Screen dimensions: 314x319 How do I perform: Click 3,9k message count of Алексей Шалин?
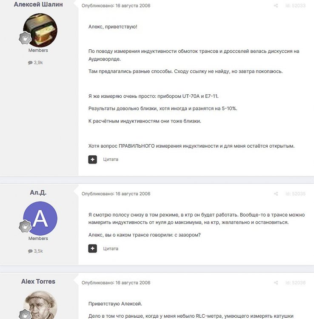click(x=35, y=63)
